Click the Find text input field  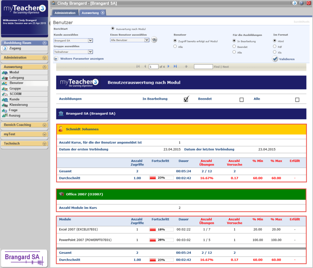[203, 67]
